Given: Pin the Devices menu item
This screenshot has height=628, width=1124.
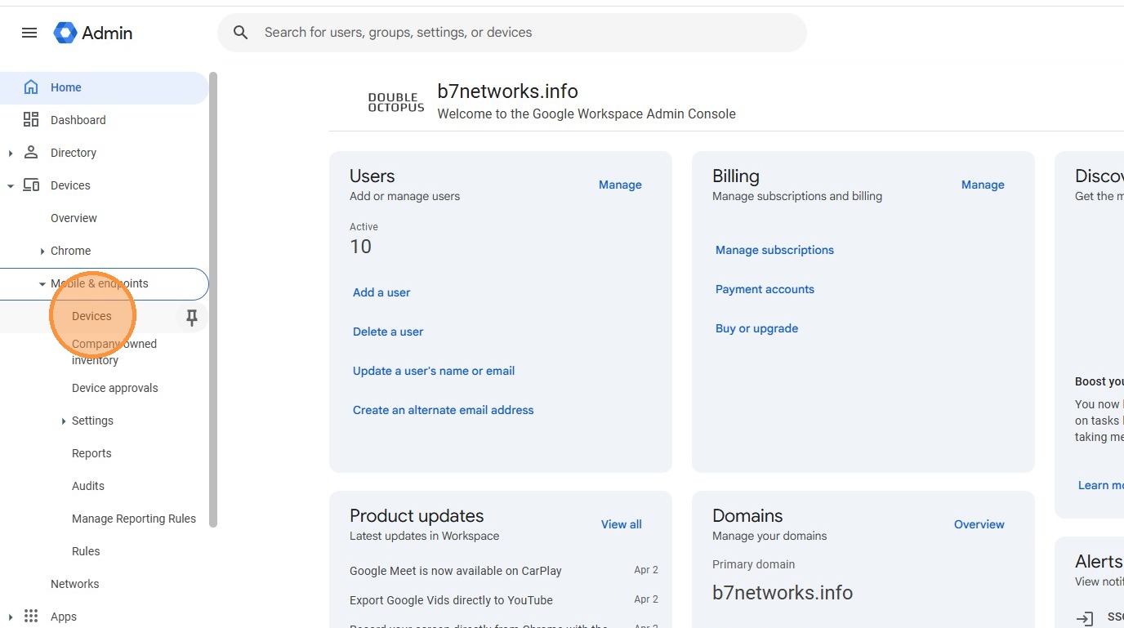Looking at the screenshot, I should pyautogui.click(x=192, y=318).
